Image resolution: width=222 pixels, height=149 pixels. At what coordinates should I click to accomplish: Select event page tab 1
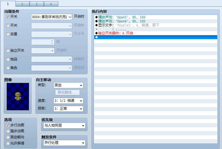8,4
